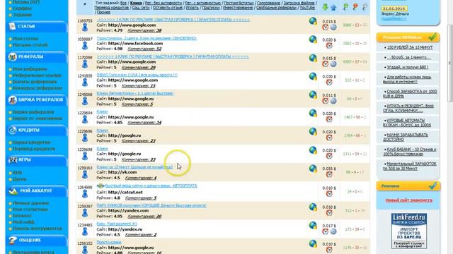
Task: Open comments link 'Комментариев: 38'
Action: point(144,30)
